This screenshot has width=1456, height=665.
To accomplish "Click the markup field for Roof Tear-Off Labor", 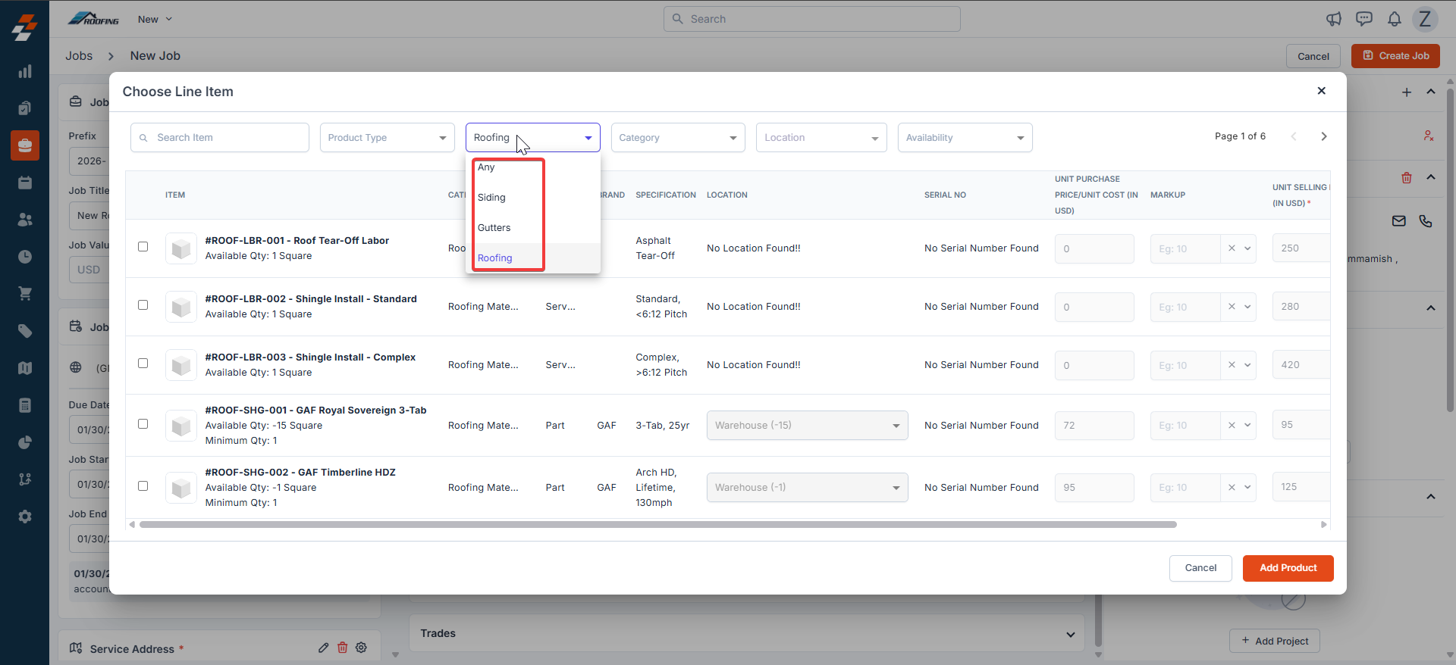I will (1185, 248).
